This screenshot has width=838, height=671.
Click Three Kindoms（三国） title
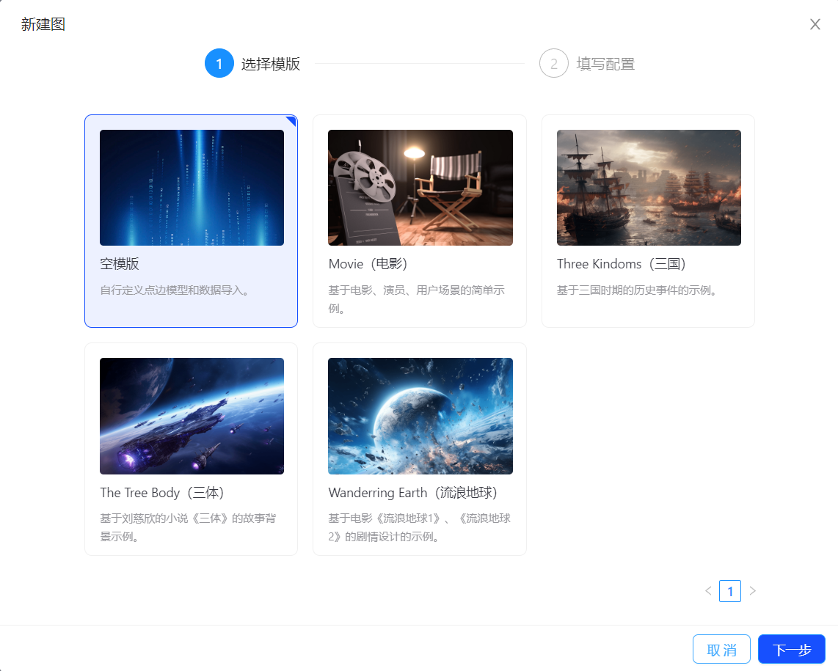click(x=621, y=264)
